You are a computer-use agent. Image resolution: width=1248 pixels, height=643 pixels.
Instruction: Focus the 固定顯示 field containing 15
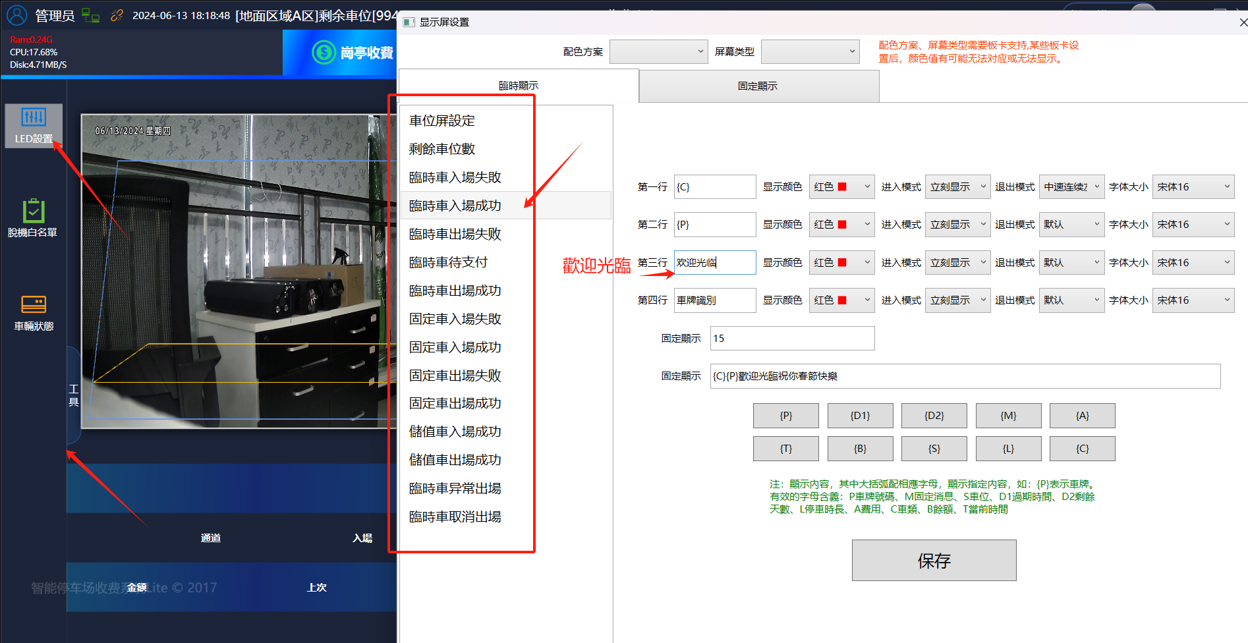792,339
